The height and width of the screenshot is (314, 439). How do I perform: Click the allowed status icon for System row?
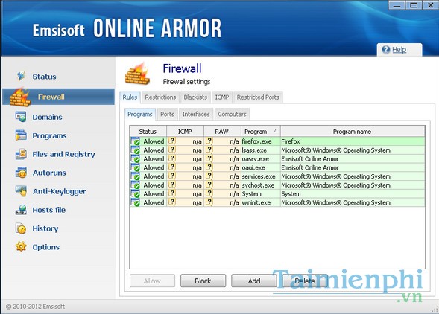pyautogui.click(x=135, y=193)
